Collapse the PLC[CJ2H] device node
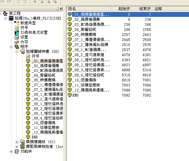This screenshot has height=161, width=189. 6,18
